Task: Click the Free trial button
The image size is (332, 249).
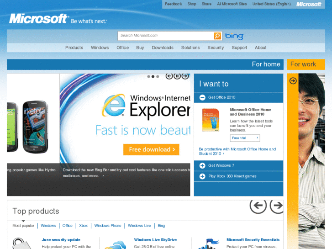Action: point(245,138)
